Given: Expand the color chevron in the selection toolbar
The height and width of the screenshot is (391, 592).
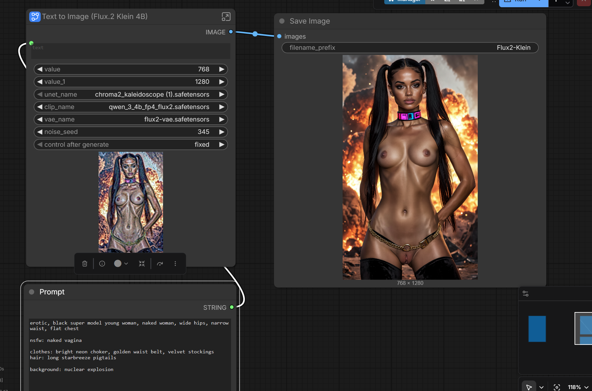Looking at the screenshot, I should click(126, 264).
